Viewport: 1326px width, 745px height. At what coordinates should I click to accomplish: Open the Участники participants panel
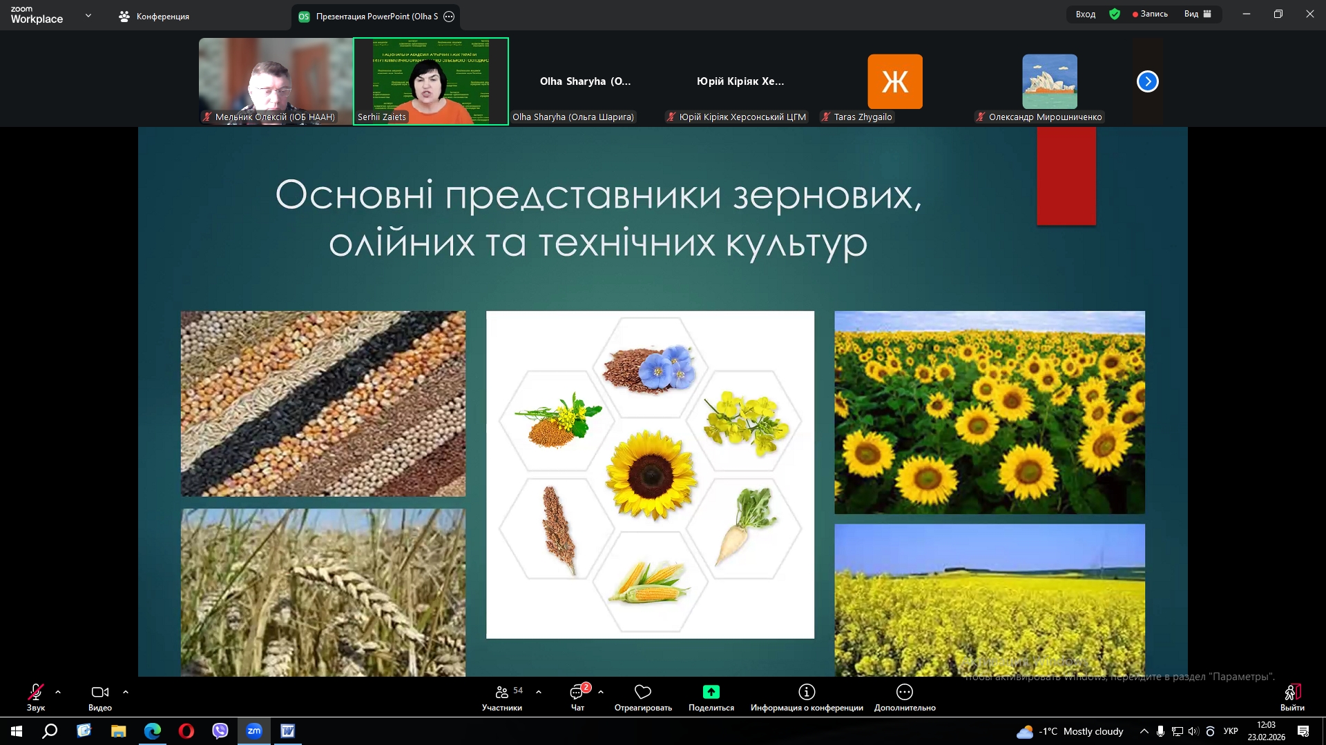(x=502, y=692)
